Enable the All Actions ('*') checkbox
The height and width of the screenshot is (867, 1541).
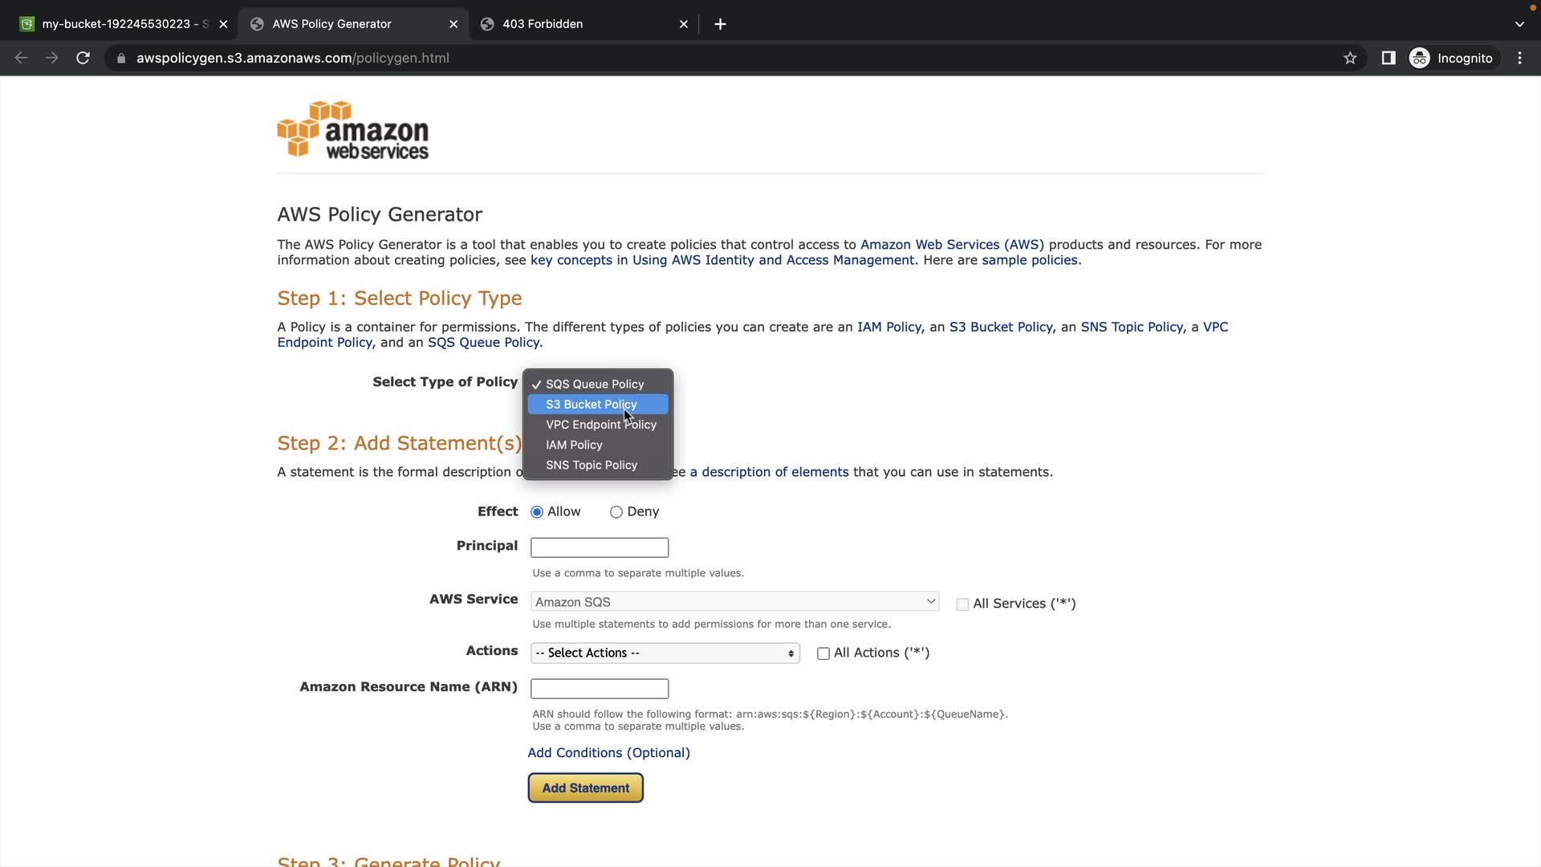[823, 653]
